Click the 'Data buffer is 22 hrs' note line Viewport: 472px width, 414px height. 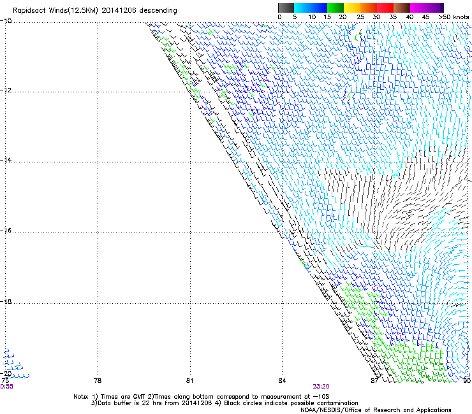[x=225, y=403]
